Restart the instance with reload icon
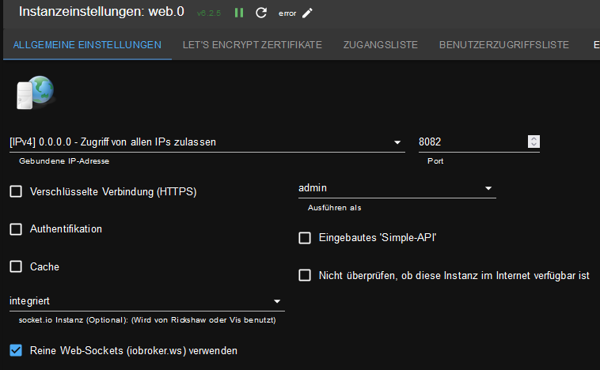The width and height of the screenshot is (600, 370). click(x=261, y=13)
